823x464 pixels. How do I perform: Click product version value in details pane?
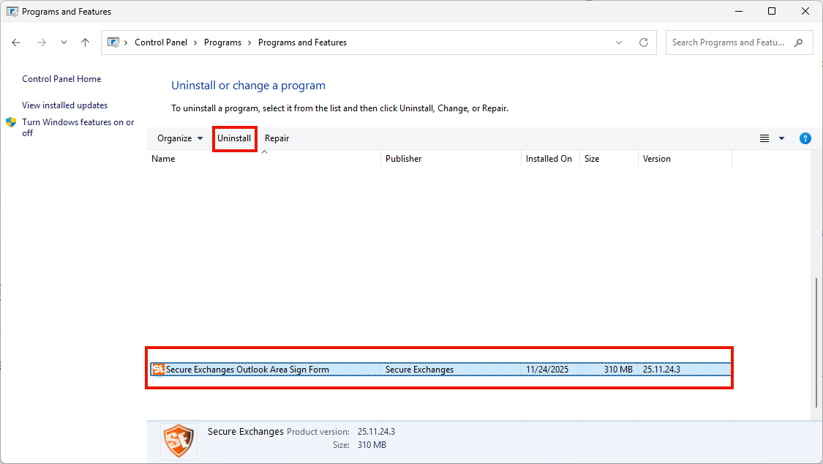pyautogui.click(x=376, y=432)
